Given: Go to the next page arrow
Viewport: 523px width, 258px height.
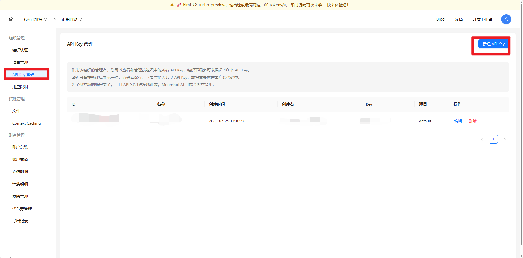Looking at the screenshot, I should 504,139.
